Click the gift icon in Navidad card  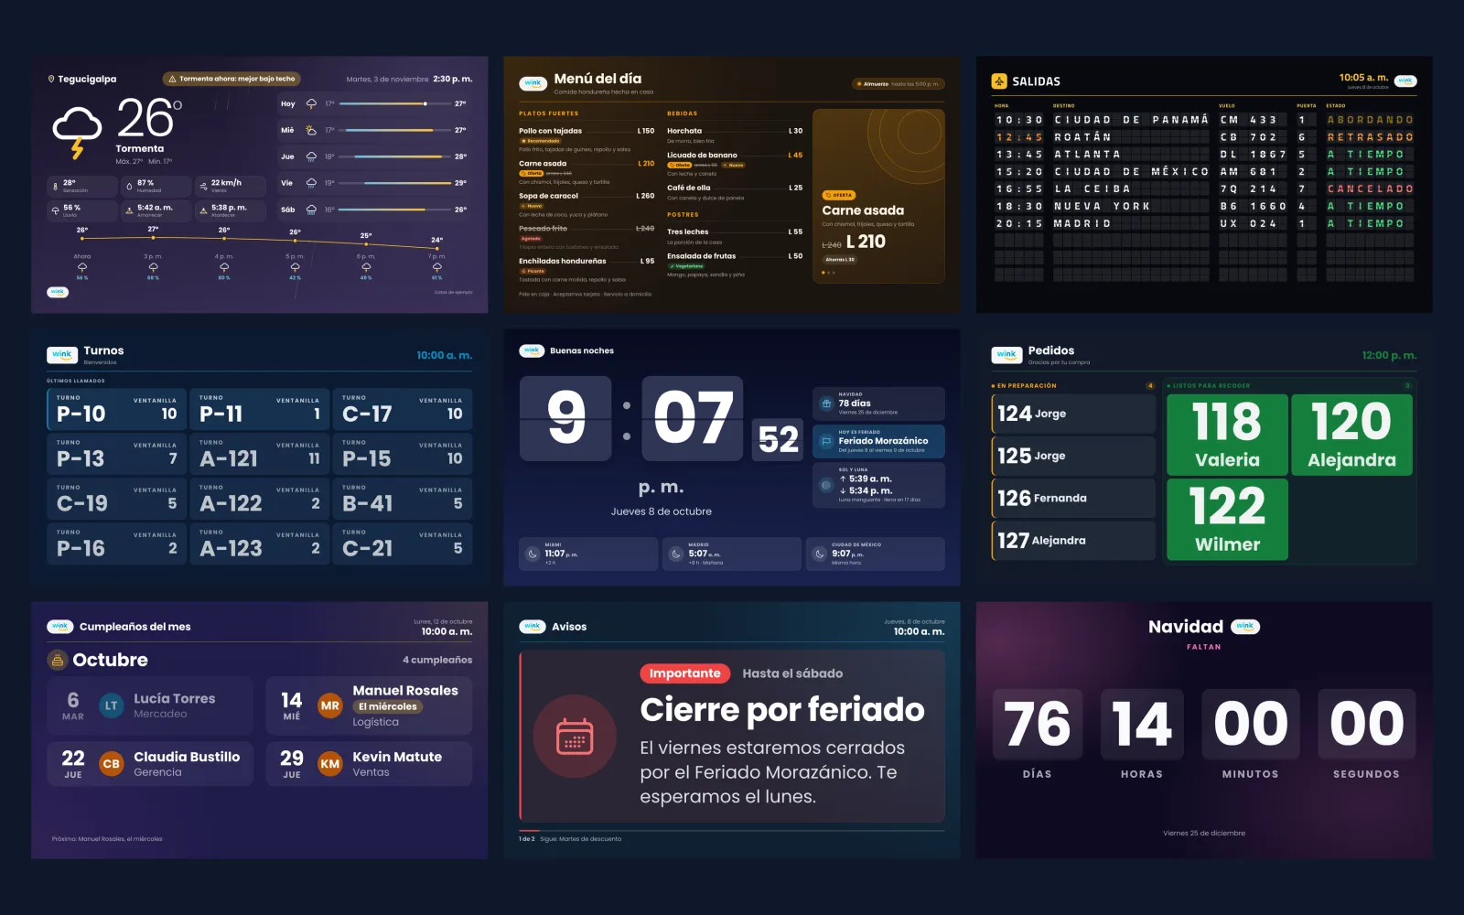(x=826, y=404)
